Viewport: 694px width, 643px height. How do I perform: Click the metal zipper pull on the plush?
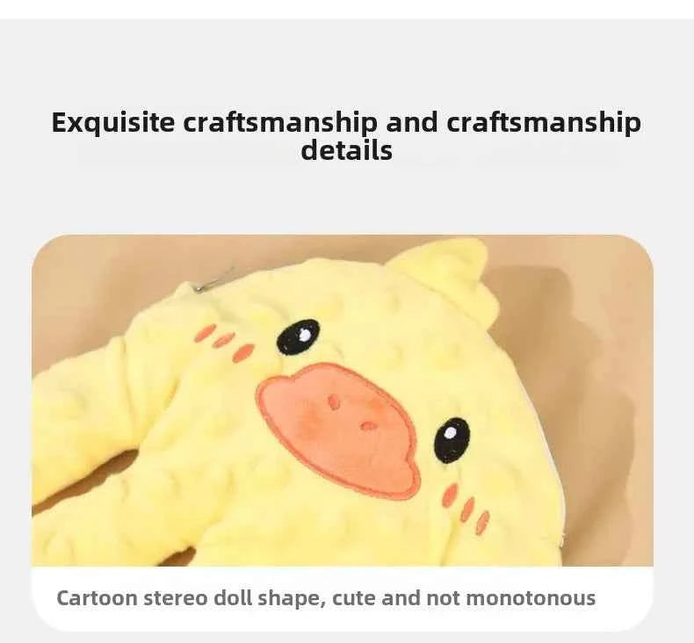pos(217,278)
